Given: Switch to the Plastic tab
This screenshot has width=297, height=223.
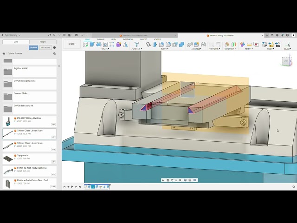Looking at the screenshot, I should pyautogui.click(x=143, y=39).
